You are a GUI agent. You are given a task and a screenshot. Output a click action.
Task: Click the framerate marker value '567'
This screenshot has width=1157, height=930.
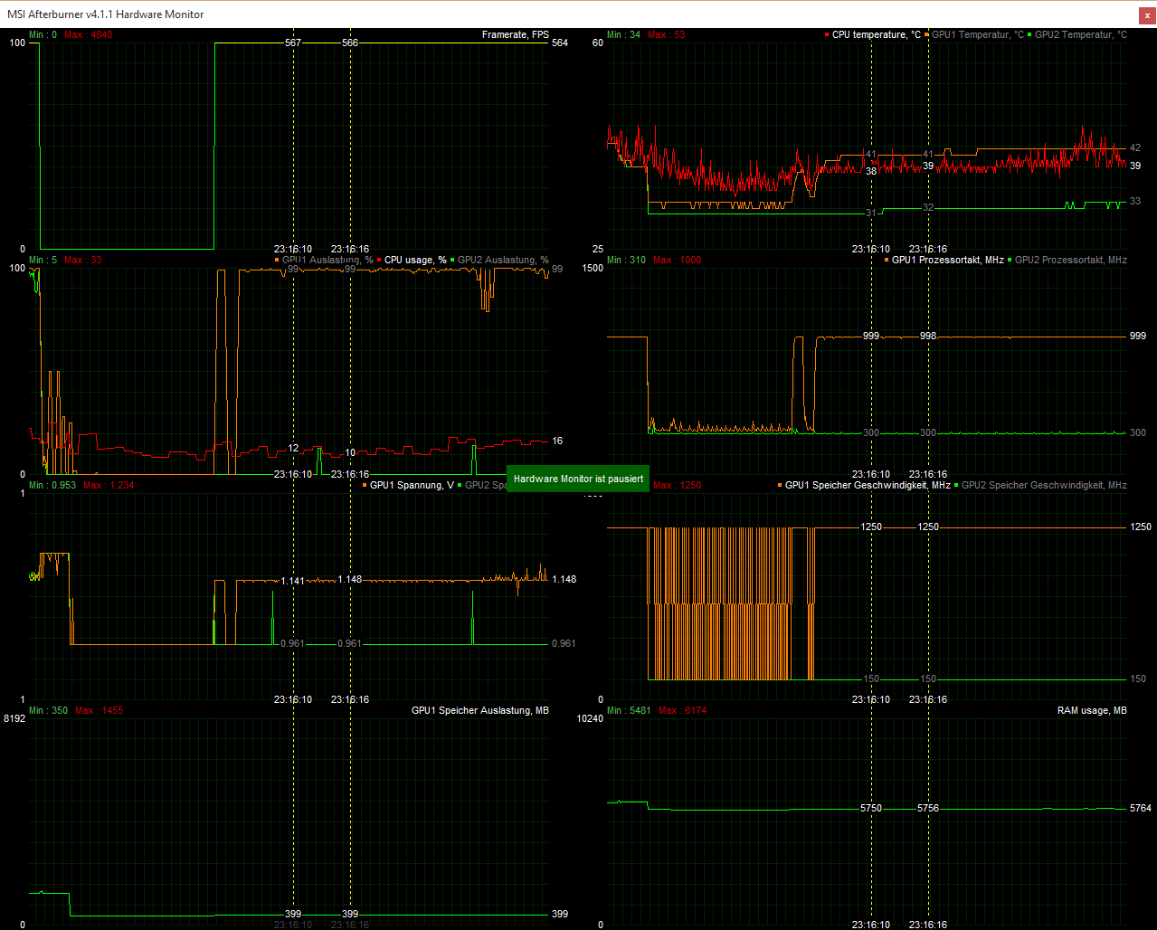(x=293, y=43)
